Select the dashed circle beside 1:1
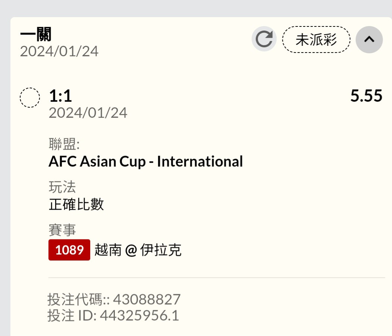The image size is (392, 336). [x=30, y=98]
